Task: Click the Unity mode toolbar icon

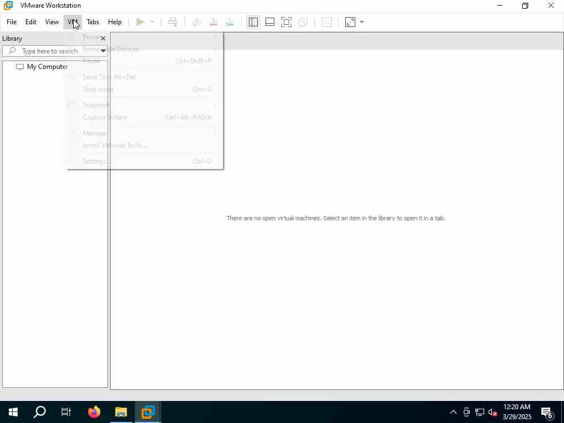Action: (x=303, y=22)
